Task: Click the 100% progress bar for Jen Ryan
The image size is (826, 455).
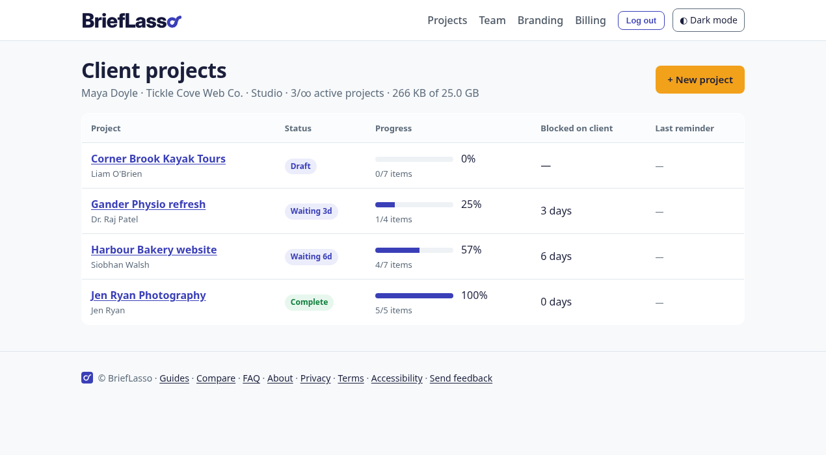Action: (414, 296)
